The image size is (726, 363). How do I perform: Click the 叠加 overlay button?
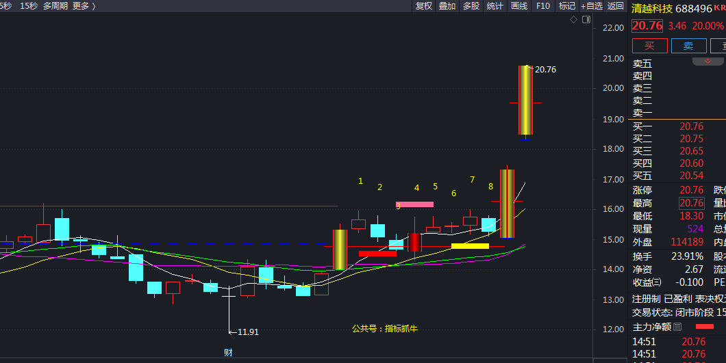pos(447,6)
